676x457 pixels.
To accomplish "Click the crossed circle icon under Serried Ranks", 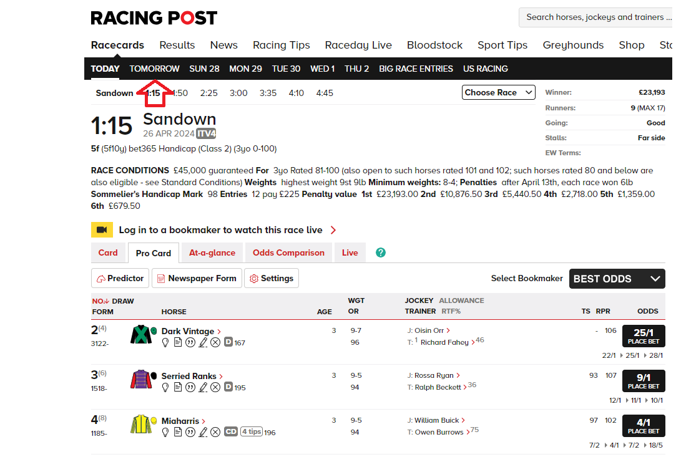I will click(215, 387).
